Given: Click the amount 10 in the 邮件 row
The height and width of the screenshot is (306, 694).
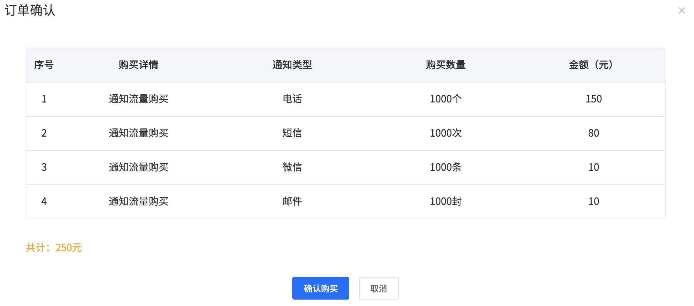Looking at the screenshot, I should pyautogui.click(x=593, y=201).
